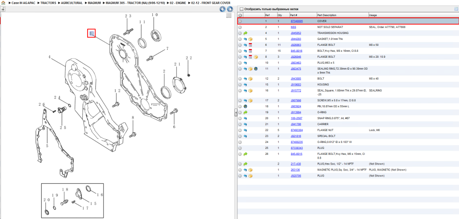
Task: Click 'Part Description' column header
Action: [327, 15]
